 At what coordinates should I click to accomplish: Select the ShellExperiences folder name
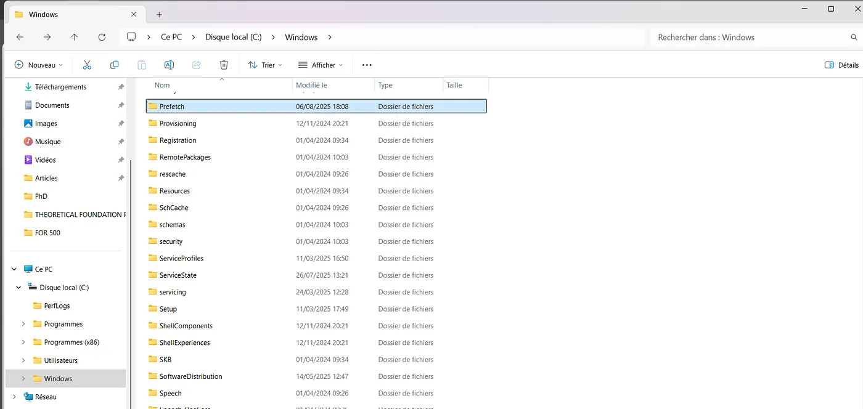tap(184, 342)
